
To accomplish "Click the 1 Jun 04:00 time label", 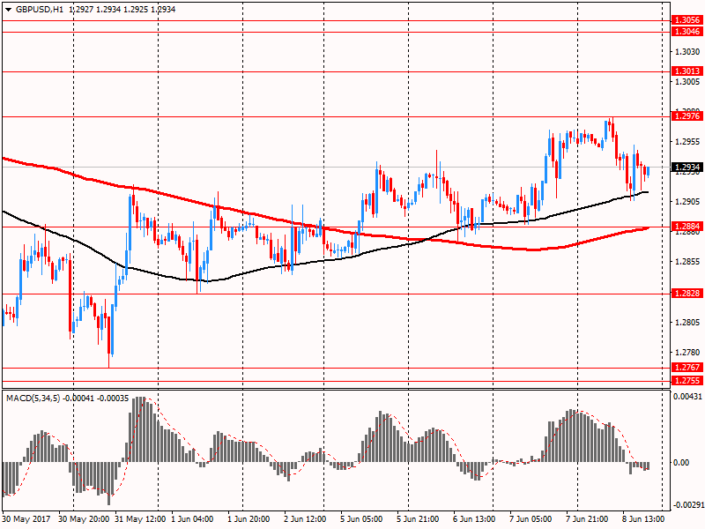I will [192, 519].
